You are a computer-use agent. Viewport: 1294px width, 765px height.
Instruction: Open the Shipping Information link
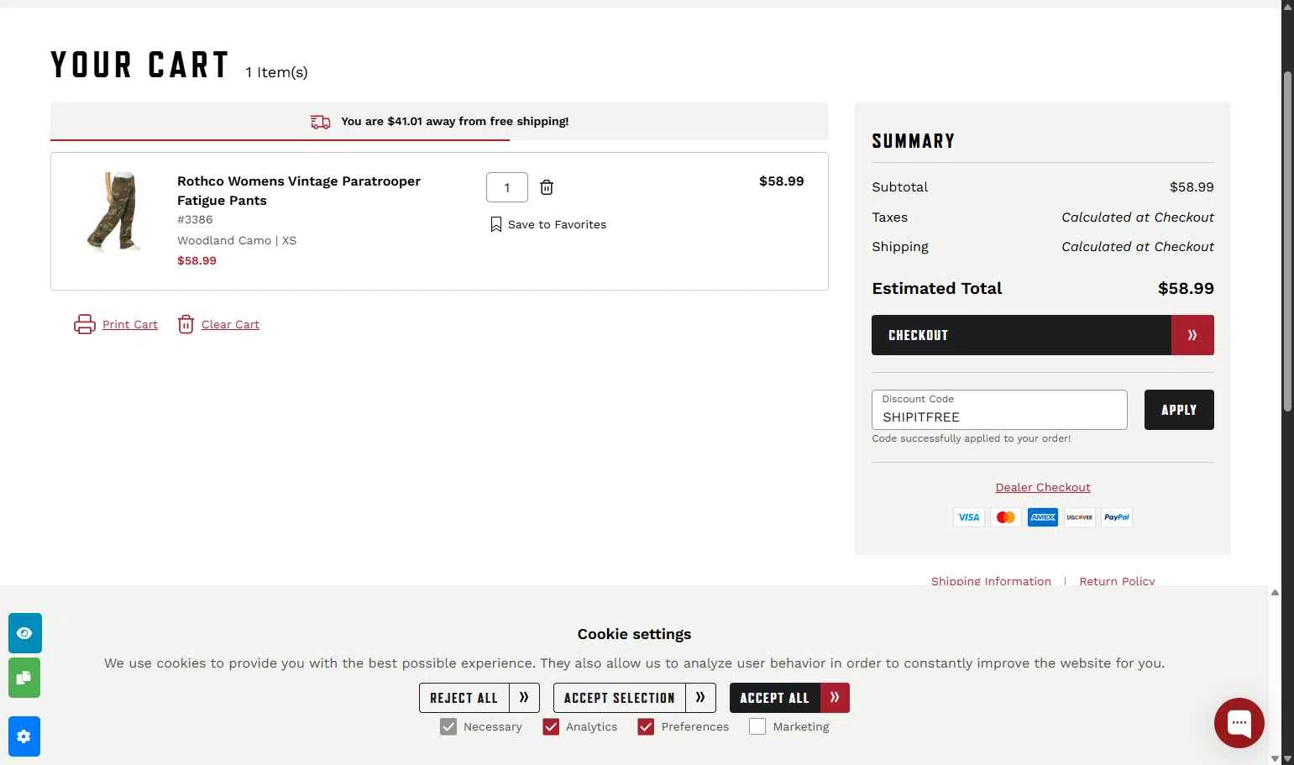[991, 581]
